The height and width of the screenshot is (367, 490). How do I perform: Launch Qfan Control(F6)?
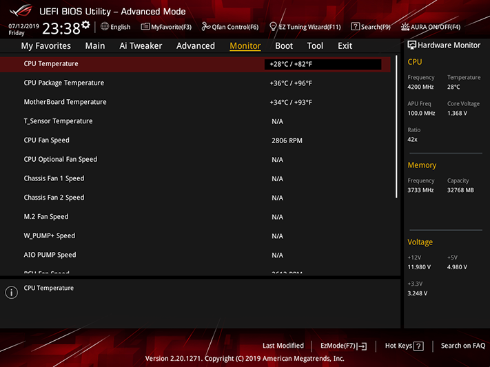(230, 27)
